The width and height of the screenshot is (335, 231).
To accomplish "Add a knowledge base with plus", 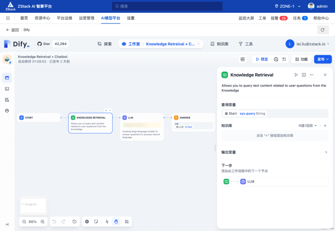I will point(325,126).
